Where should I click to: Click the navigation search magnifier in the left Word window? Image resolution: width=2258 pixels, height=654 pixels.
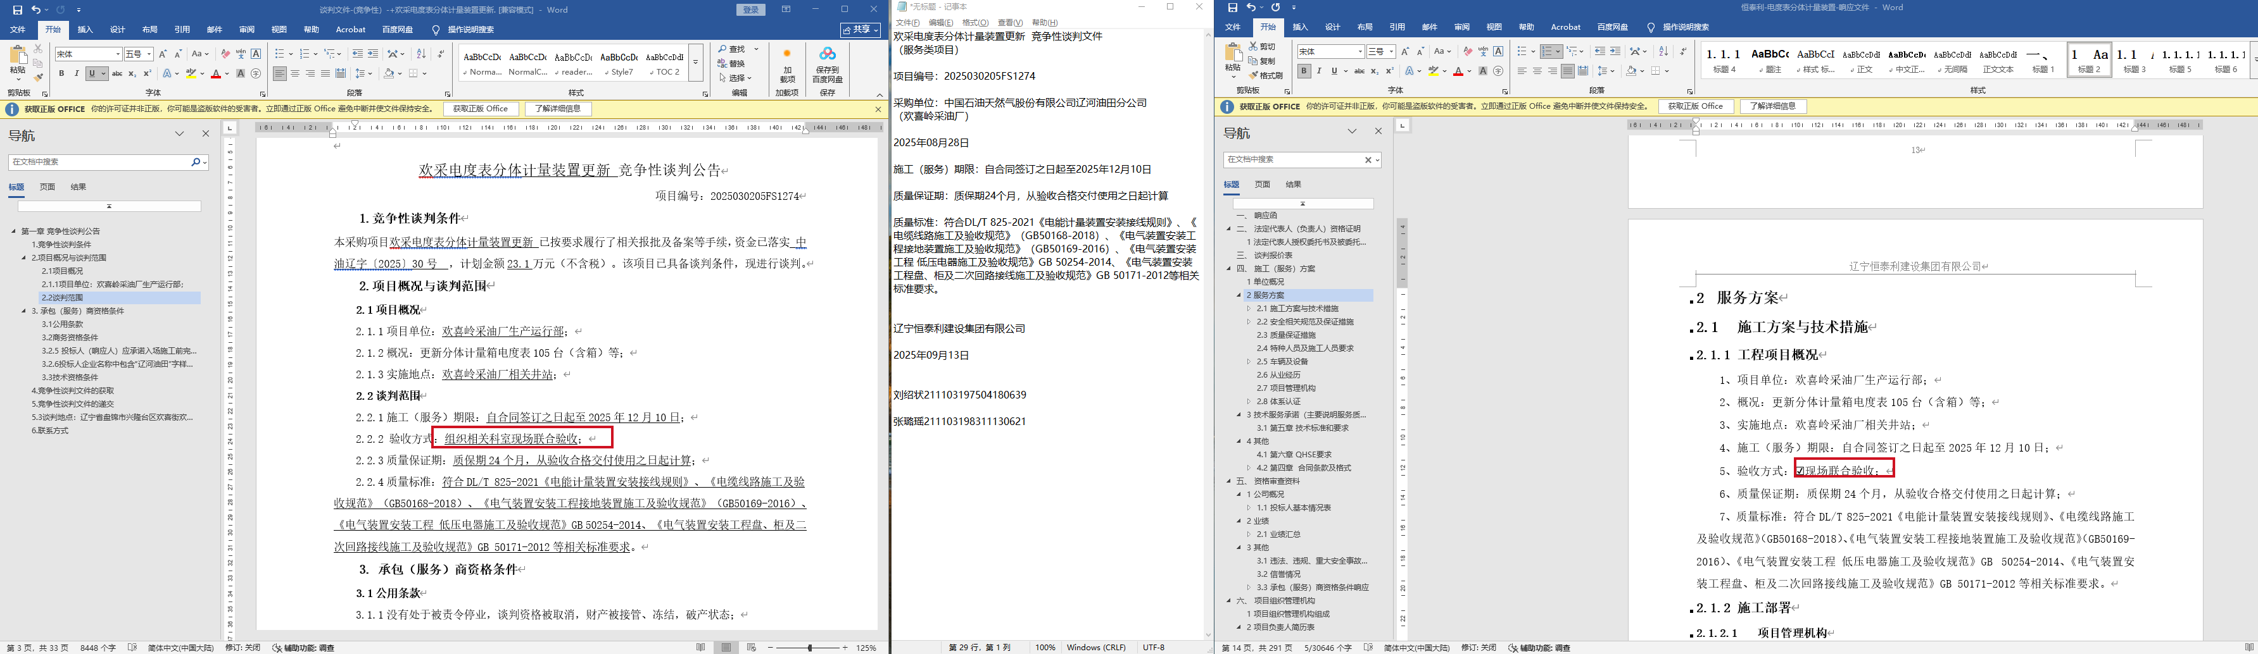(196, 162)
